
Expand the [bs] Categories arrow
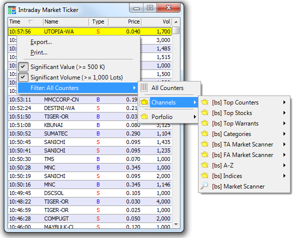click(284, 133)
